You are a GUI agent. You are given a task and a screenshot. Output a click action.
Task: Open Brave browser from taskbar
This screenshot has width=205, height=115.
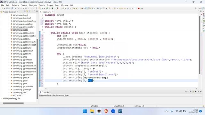pos(106,111)
